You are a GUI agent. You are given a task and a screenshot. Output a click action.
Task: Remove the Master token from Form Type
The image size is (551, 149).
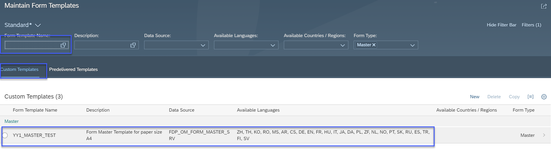click(374, 45)
